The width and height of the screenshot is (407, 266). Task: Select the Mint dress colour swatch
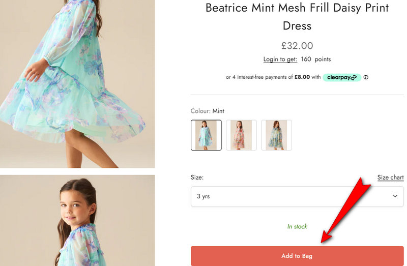click(206, 135)
